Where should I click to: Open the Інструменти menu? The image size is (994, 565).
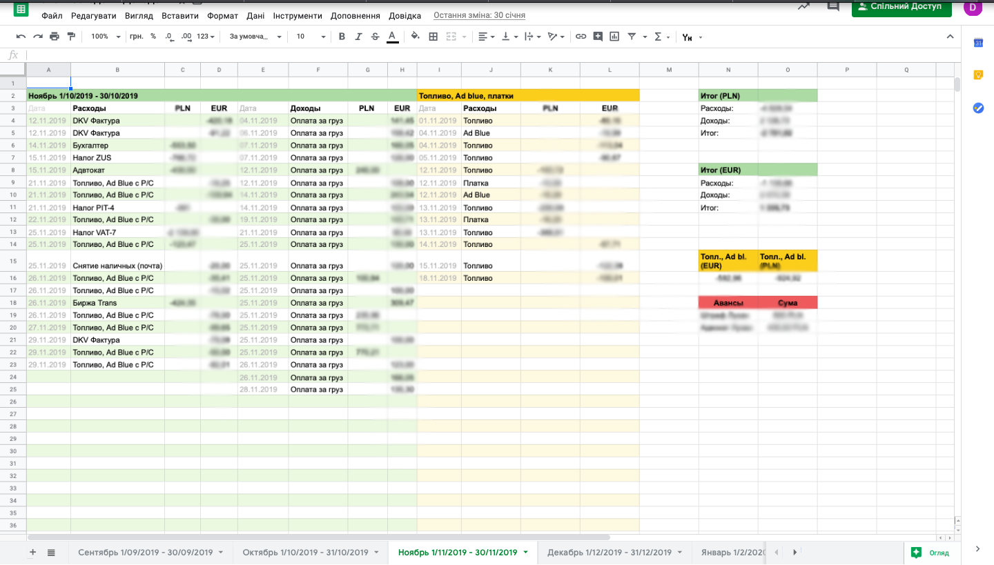click(x=298, y=15)
